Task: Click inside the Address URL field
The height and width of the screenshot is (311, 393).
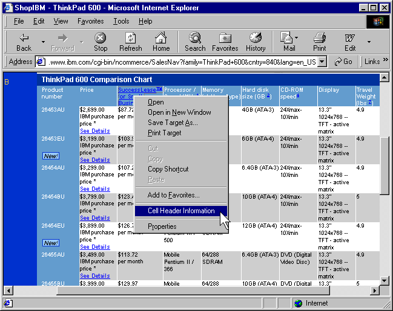Action: pos(182,62)
